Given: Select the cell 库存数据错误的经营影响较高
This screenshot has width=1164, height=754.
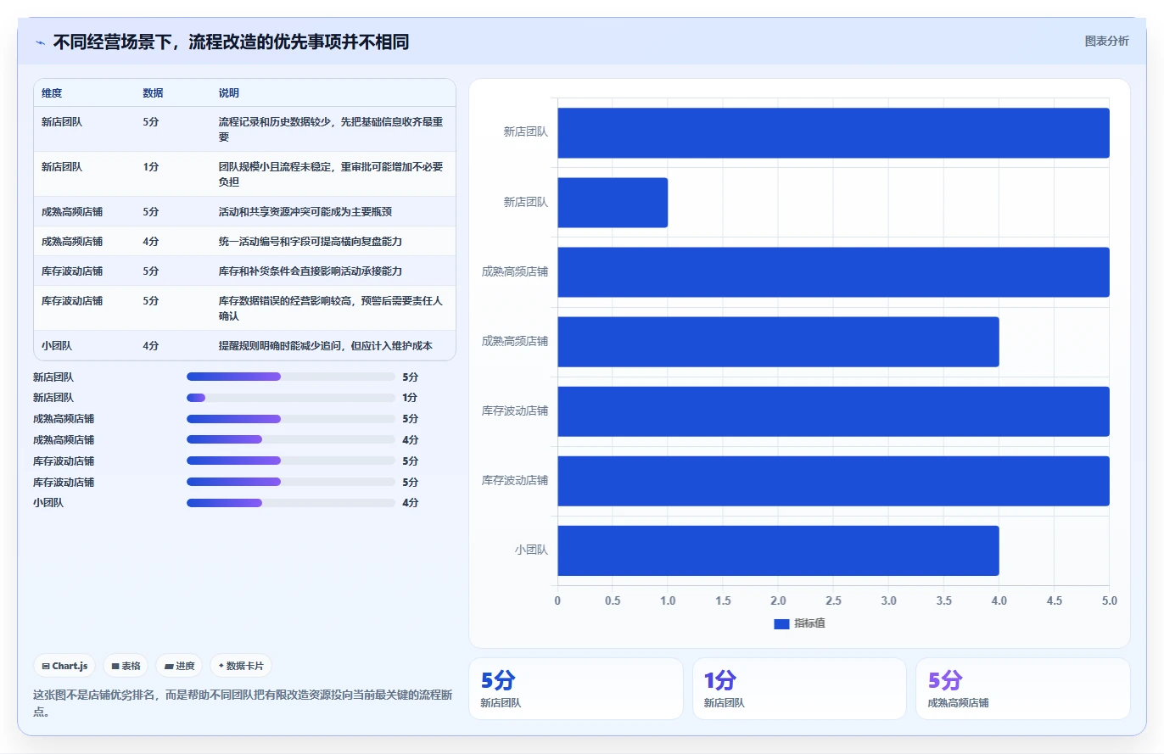Looking at the screenshot, I should point(331,308).
